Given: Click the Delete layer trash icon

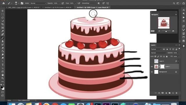Looking at the screenshot, I should 176,93.
